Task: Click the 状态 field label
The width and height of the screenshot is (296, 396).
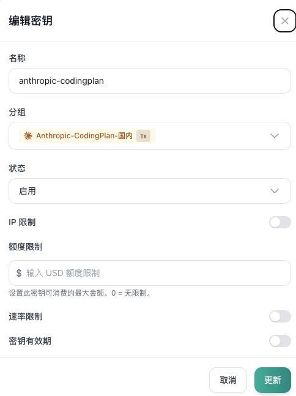Action: [x=17, y=168]
